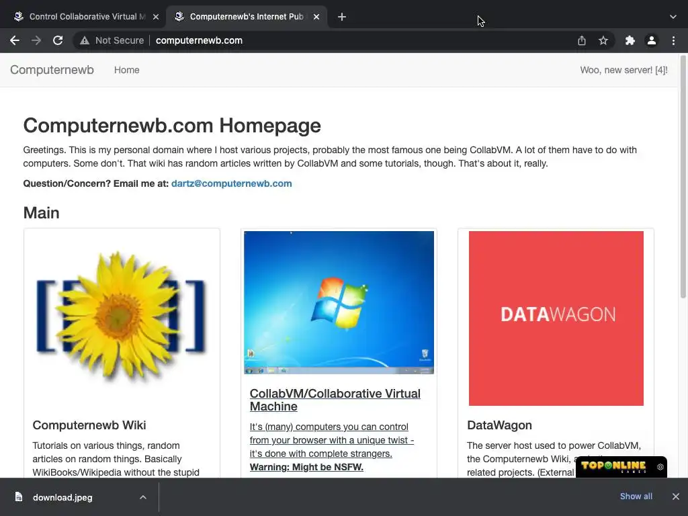Click the page vertical scrollbar thumb
The image size is (688, 516).
683,177
